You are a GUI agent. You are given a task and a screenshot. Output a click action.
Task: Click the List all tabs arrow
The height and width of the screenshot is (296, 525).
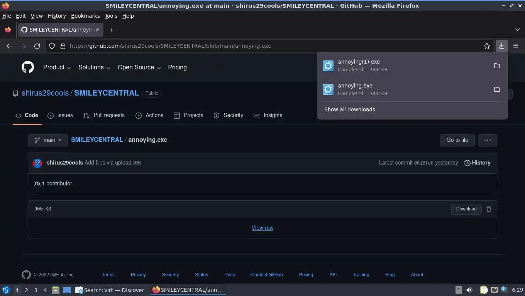(517, 30)
